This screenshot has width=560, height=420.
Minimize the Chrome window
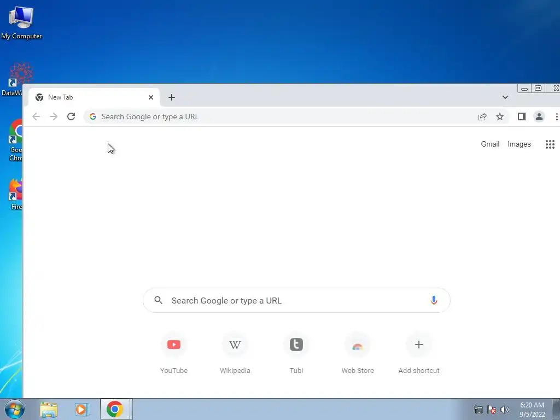[x=524, y=89]
